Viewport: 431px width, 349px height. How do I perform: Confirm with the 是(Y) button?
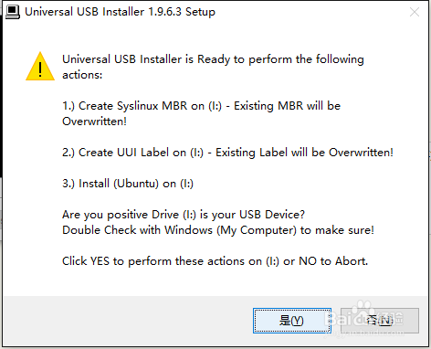[292, 321]
